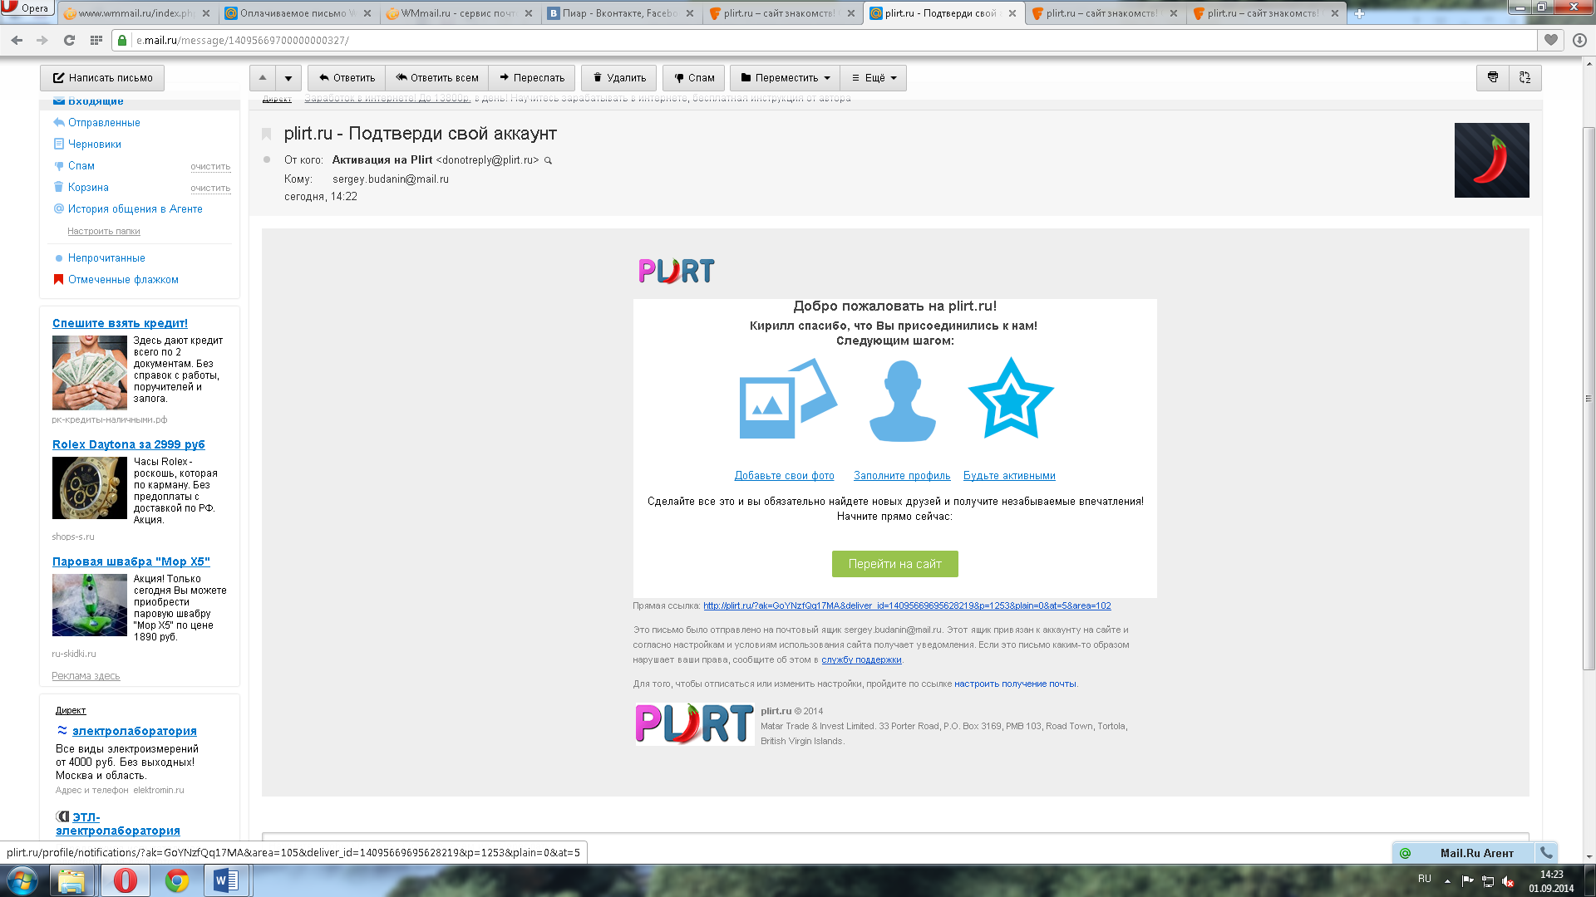This screenshot has height=897, width=1596.
Task: Open Chrome from the Windows taskbar
Action: [x=176, y=880]
